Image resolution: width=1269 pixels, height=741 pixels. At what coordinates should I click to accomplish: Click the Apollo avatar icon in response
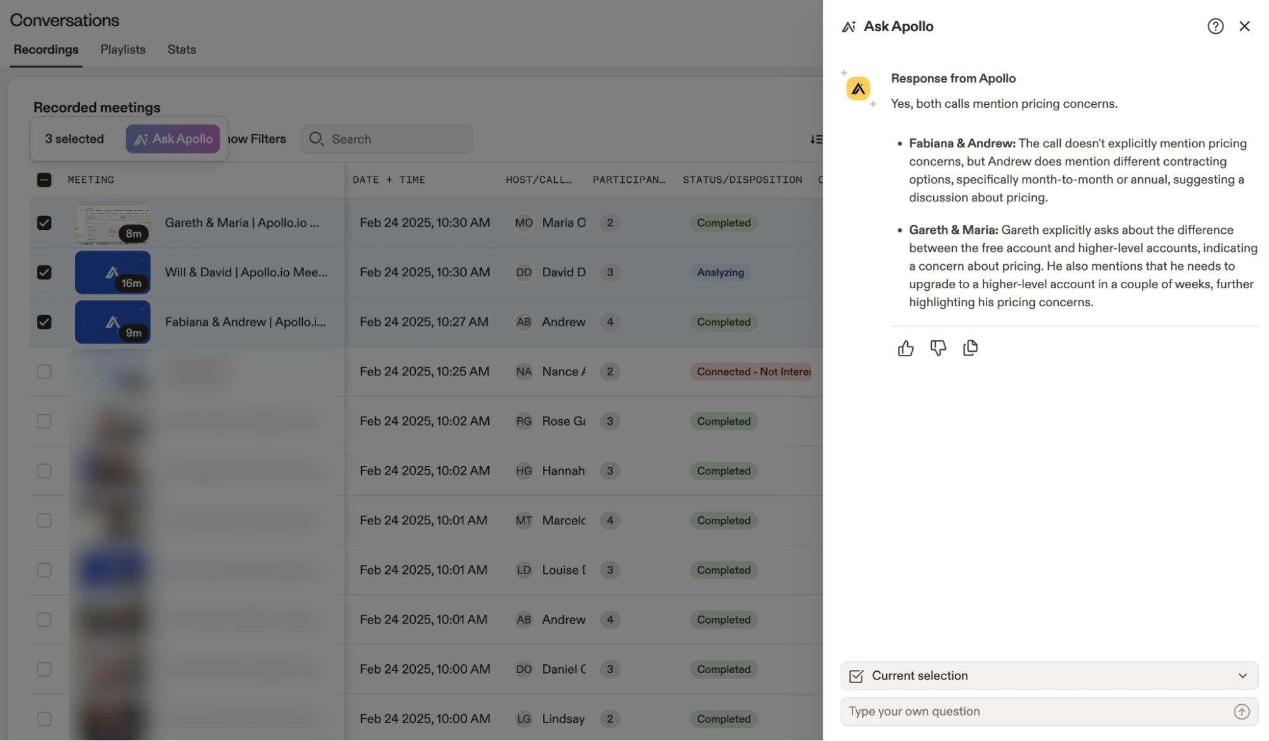[858, 88]
